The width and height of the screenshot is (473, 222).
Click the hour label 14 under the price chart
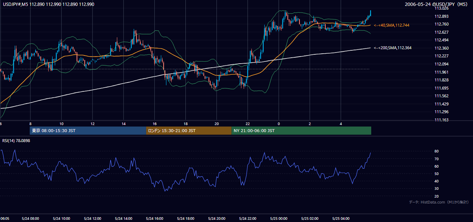coord(124,124)
